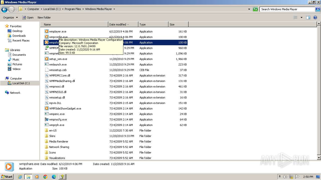Screen dimensions: 321x180
Task: Open Microsoft Edge from the taskbar
Action: click(54, 177)
